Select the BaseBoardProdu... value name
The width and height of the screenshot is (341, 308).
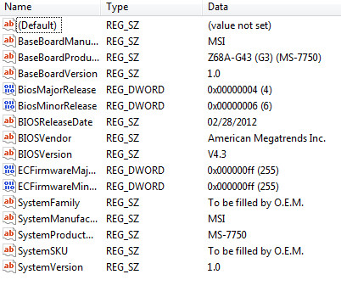pyautogui.click(x=59, y=58)
